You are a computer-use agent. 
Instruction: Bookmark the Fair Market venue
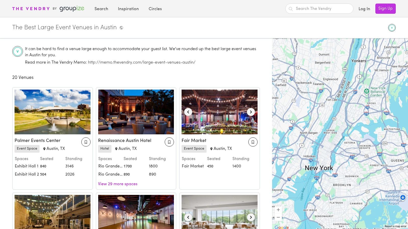(x=253, y=142)
